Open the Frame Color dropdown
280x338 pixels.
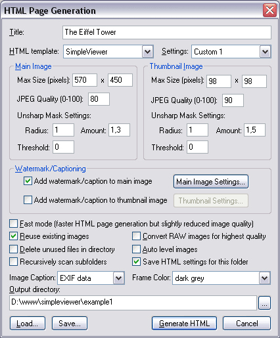(265, 278)
